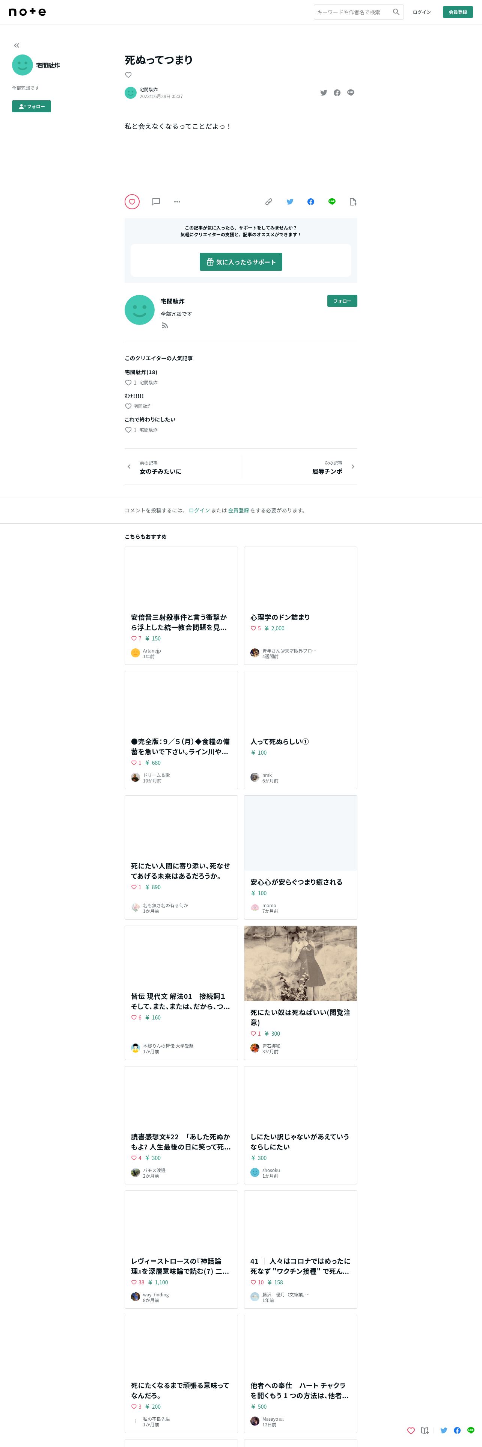
Task: Open popular article これで終わりにしたい
Action: pos(150,419)
